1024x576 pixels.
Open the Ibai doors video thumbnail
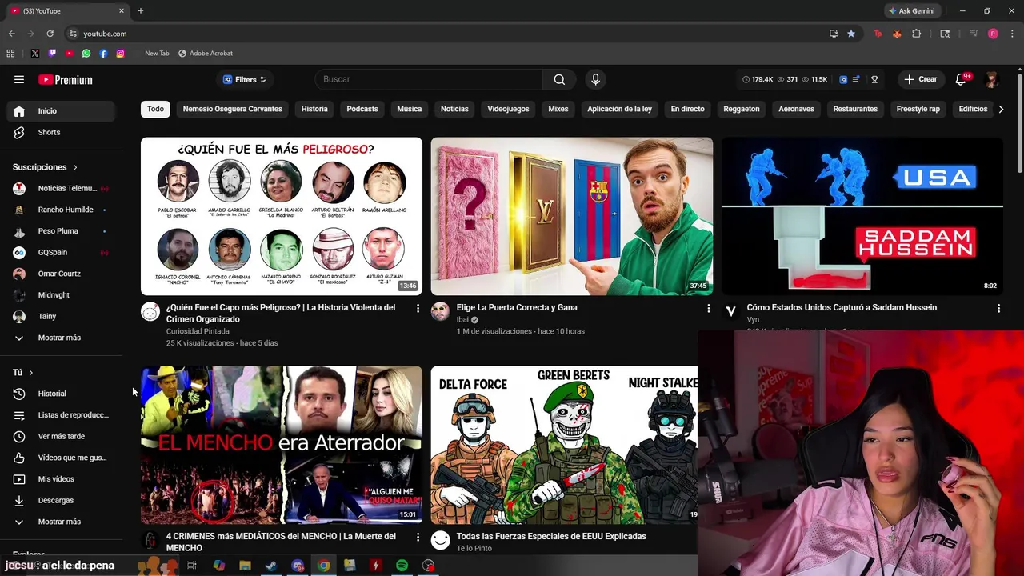572,216
